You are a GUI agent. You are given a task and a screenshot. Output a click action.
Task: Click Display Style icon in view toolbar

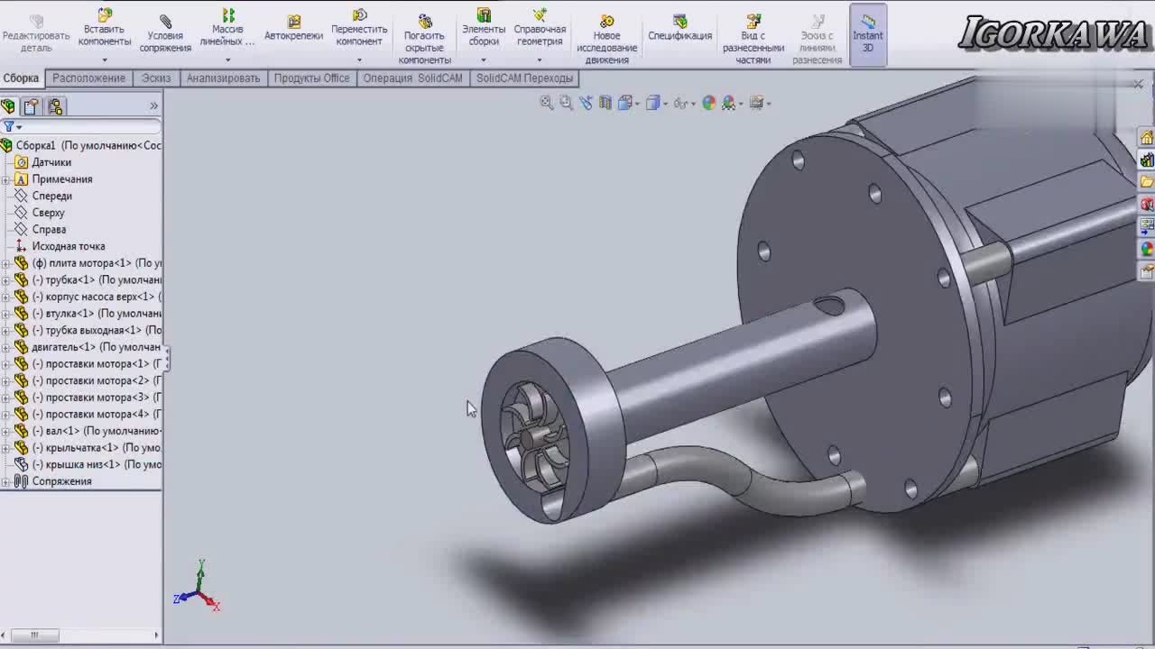(x=653, y=103)
